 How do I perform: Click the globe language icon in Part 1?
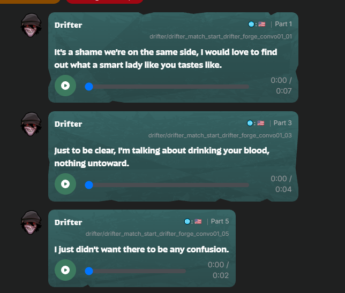[x=251, y=24]
